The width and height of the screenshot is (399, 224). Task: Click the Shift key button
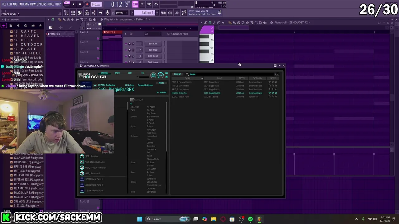point(163,13)
